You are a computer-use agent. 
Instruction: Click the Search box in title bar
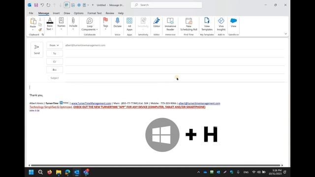click(x=166, y=5)
